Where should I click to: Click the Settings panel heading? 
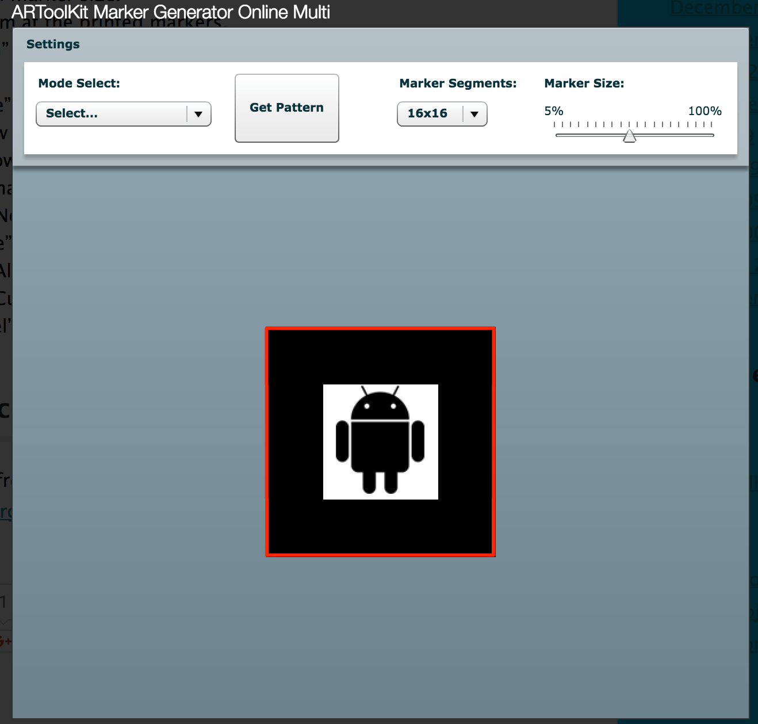[x=53, y=44]
